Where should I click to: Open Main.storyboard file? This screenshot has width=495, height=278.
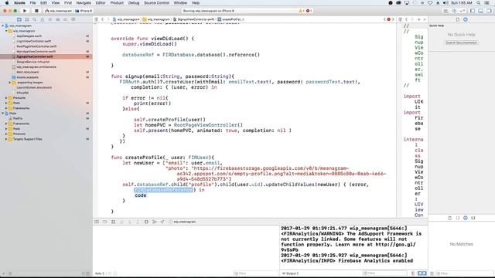pyautogui.click(x=28, y=72)
